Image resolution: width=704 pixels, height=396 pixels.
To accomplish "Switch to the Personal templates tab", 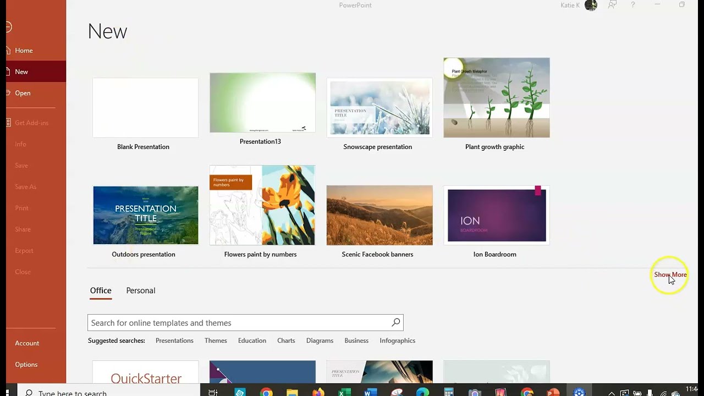I will pos(141,290).
